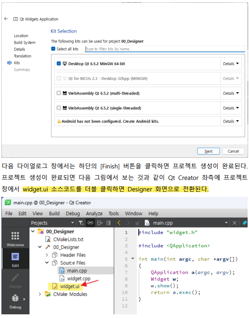Image resolution: width=249 pixels, height=318 pixels.
Task: Expand Details for WebAssembly single-threaded kit
Action: coord(231,108)
